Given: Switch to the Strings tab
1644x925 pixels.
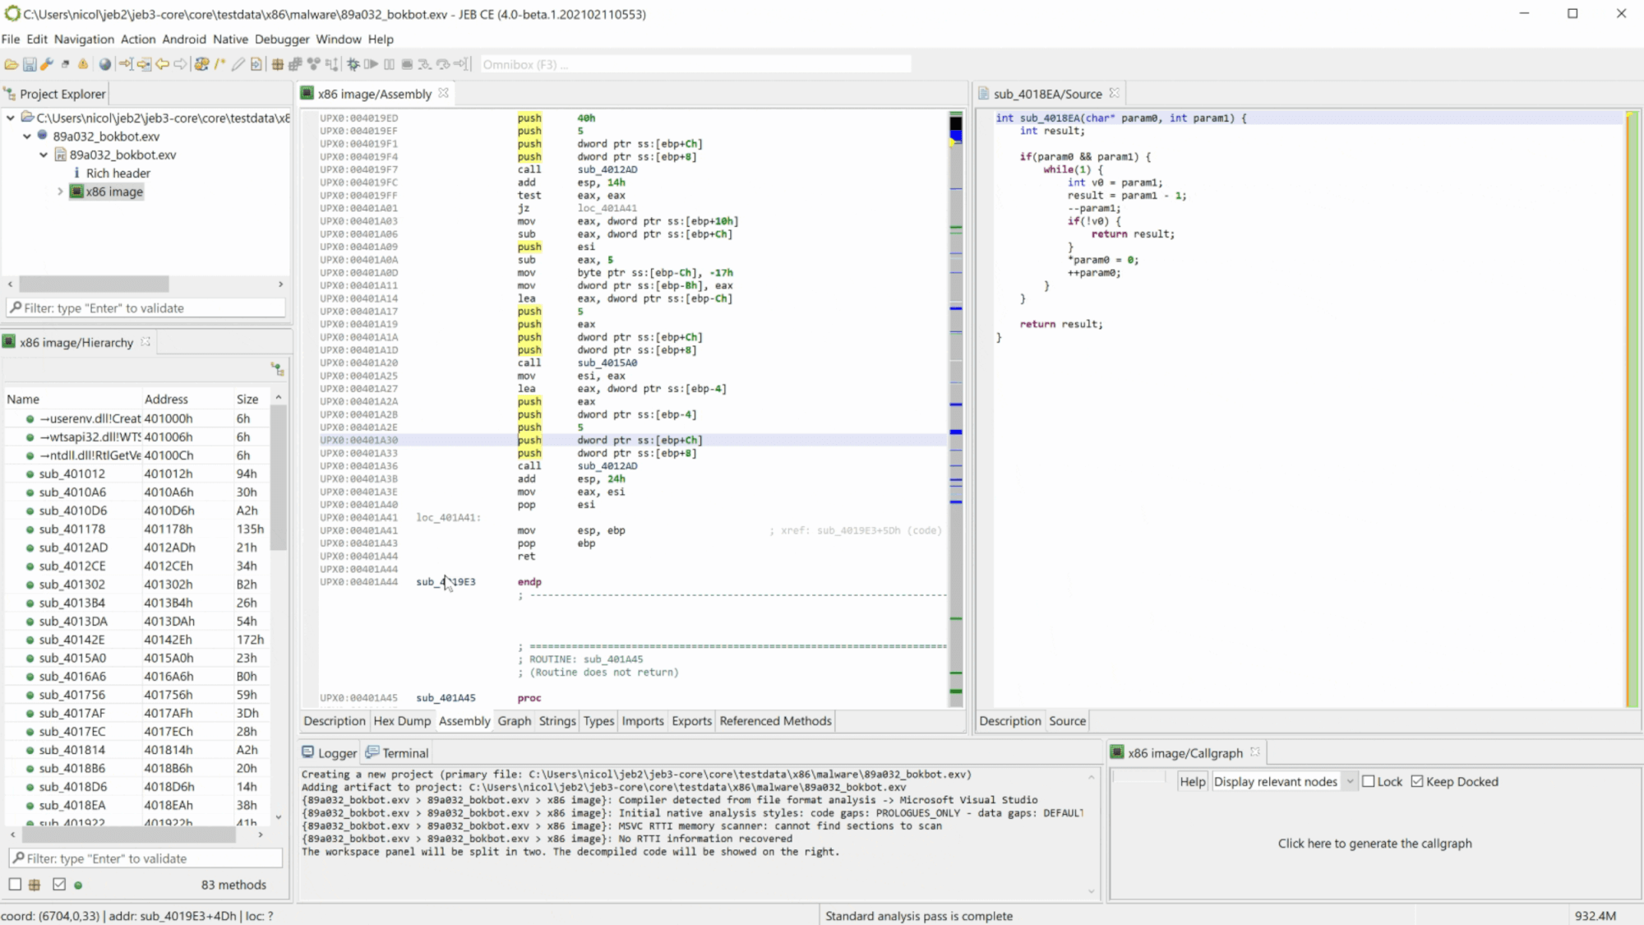Looking at the screenshot, I should [x=556, y=721].
